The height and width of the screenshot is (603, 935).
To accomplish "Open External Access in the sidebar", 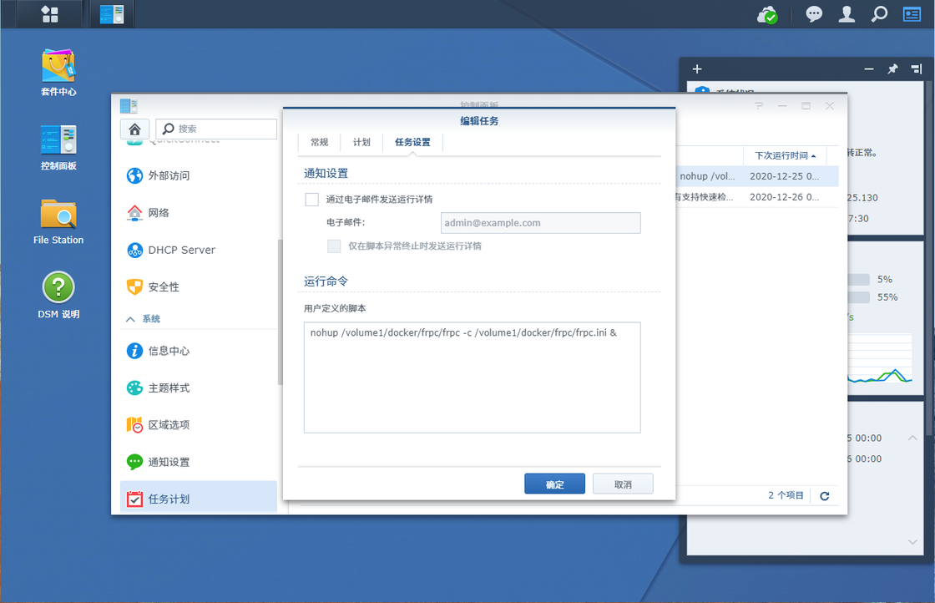I will coord(199,175).
